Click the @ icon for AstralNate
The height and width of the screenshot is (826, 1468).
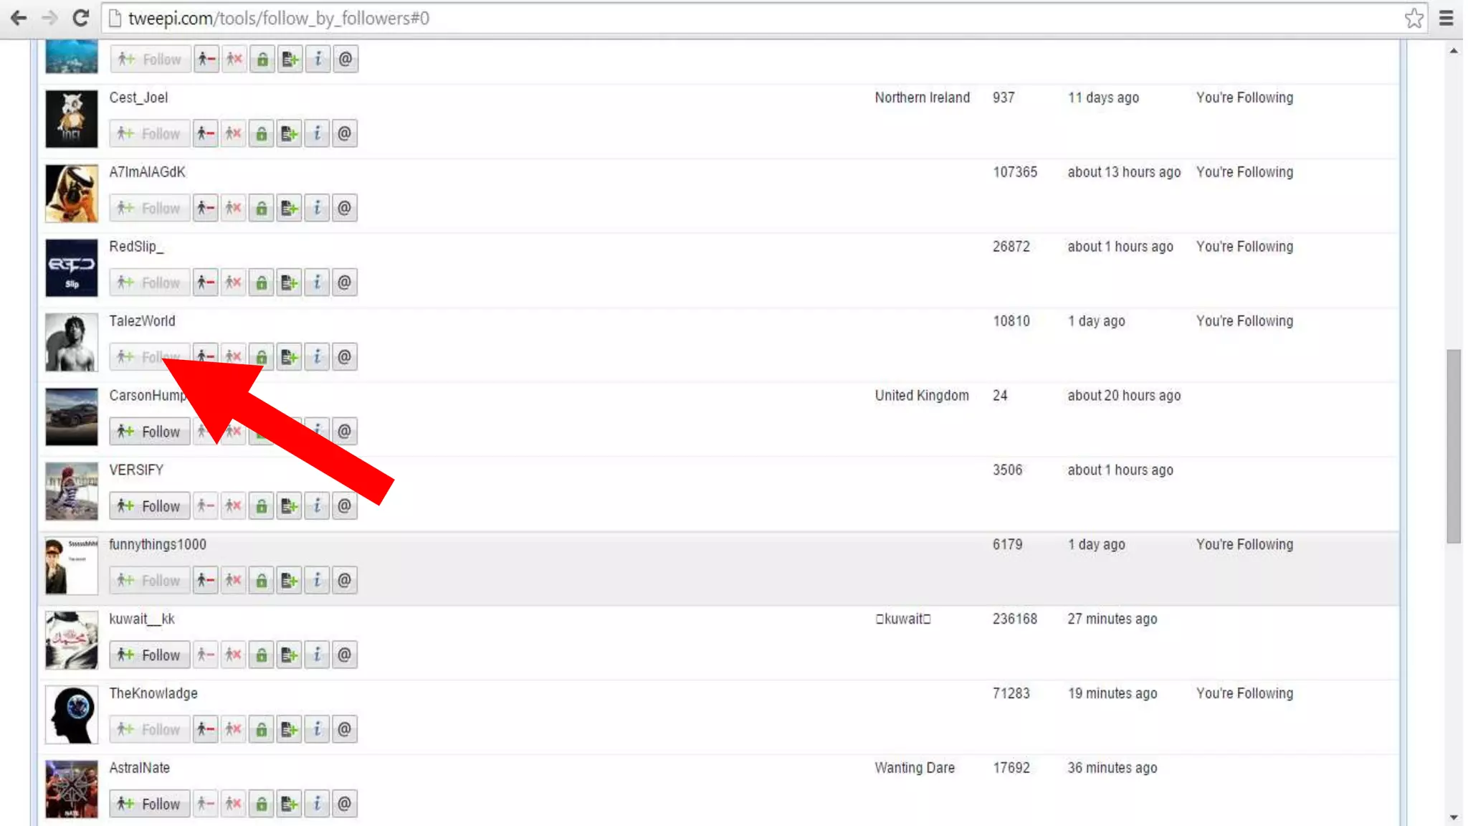(x=345, y=804)
